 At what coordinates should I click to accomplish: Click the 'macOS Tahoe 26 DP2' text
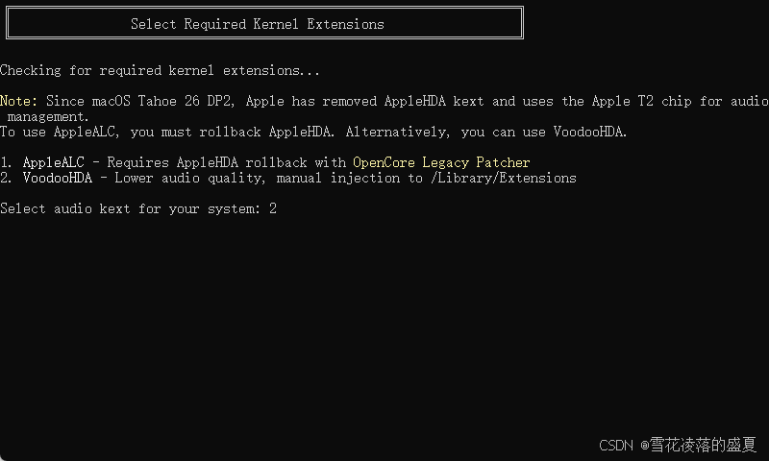coord(162,101)
